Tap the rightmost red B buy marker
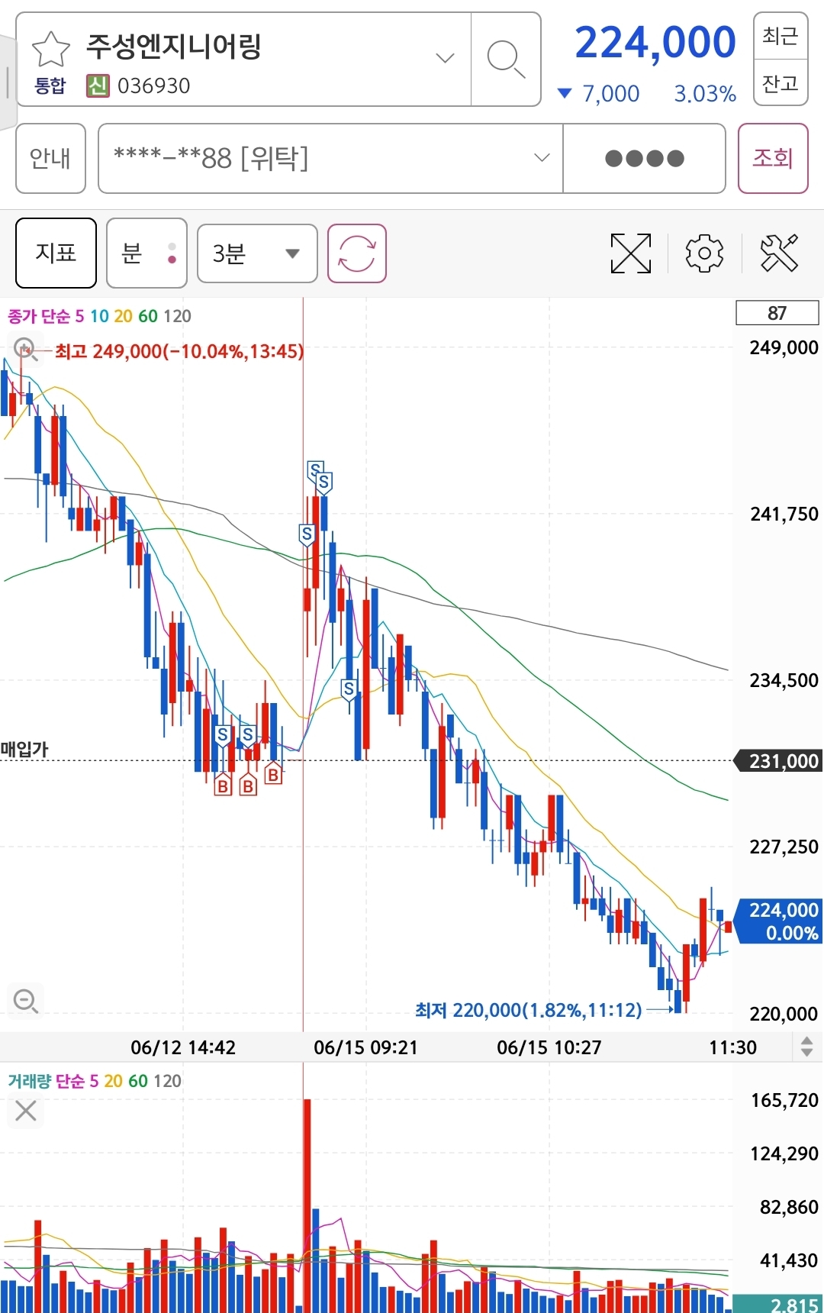 pos(273,775)
